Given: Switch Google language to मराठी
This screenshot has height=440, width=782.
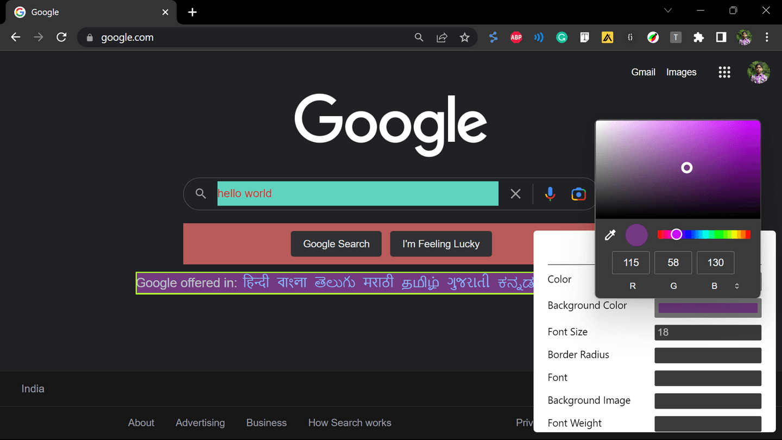Looking at the screenshot, I should (x=379, y=283).
